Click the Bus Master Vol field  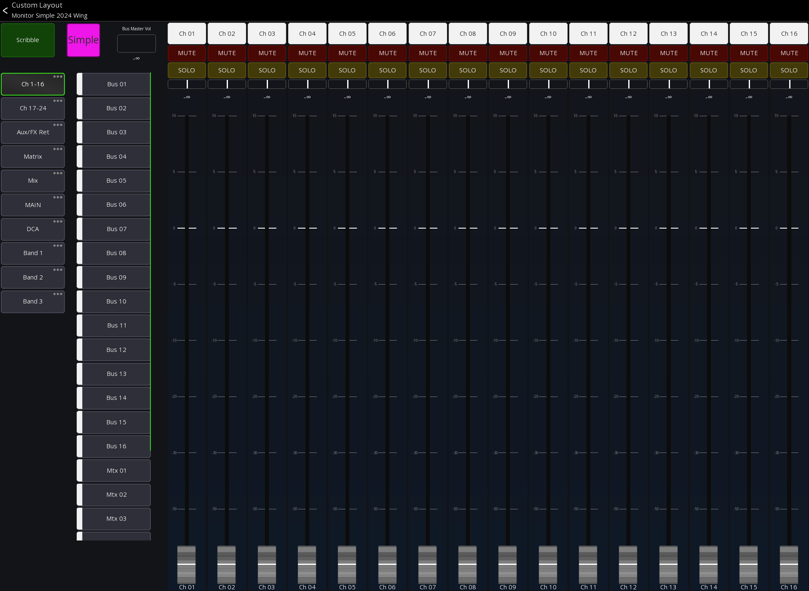pos(136,43)
